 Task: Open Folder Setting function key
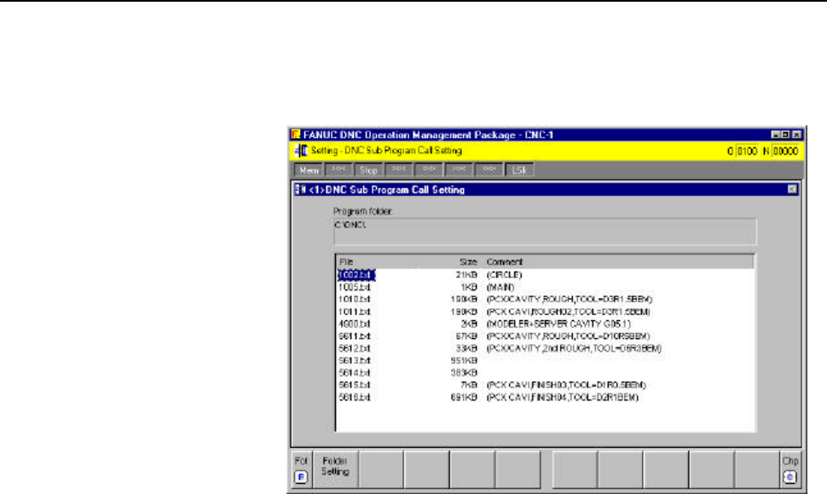335,468
